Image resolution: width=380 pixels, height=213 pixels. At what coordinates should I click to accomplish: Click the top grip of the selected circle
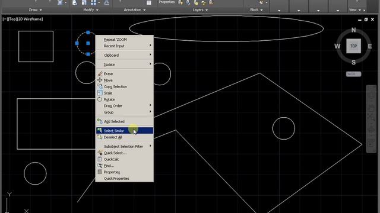point(88,33)
